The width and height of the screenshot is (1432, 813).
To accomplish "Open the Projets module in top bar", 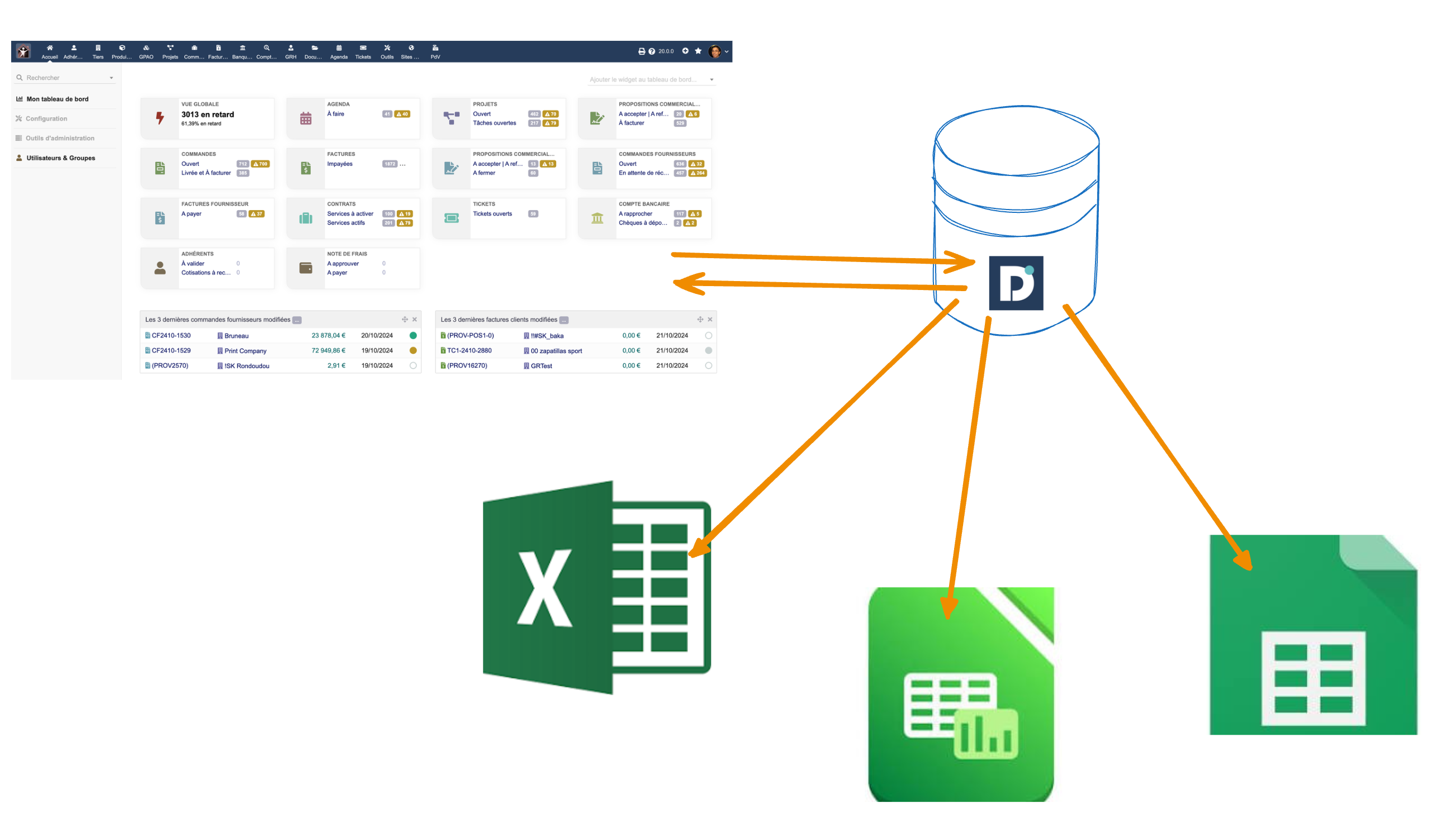I will pos(170,51).
